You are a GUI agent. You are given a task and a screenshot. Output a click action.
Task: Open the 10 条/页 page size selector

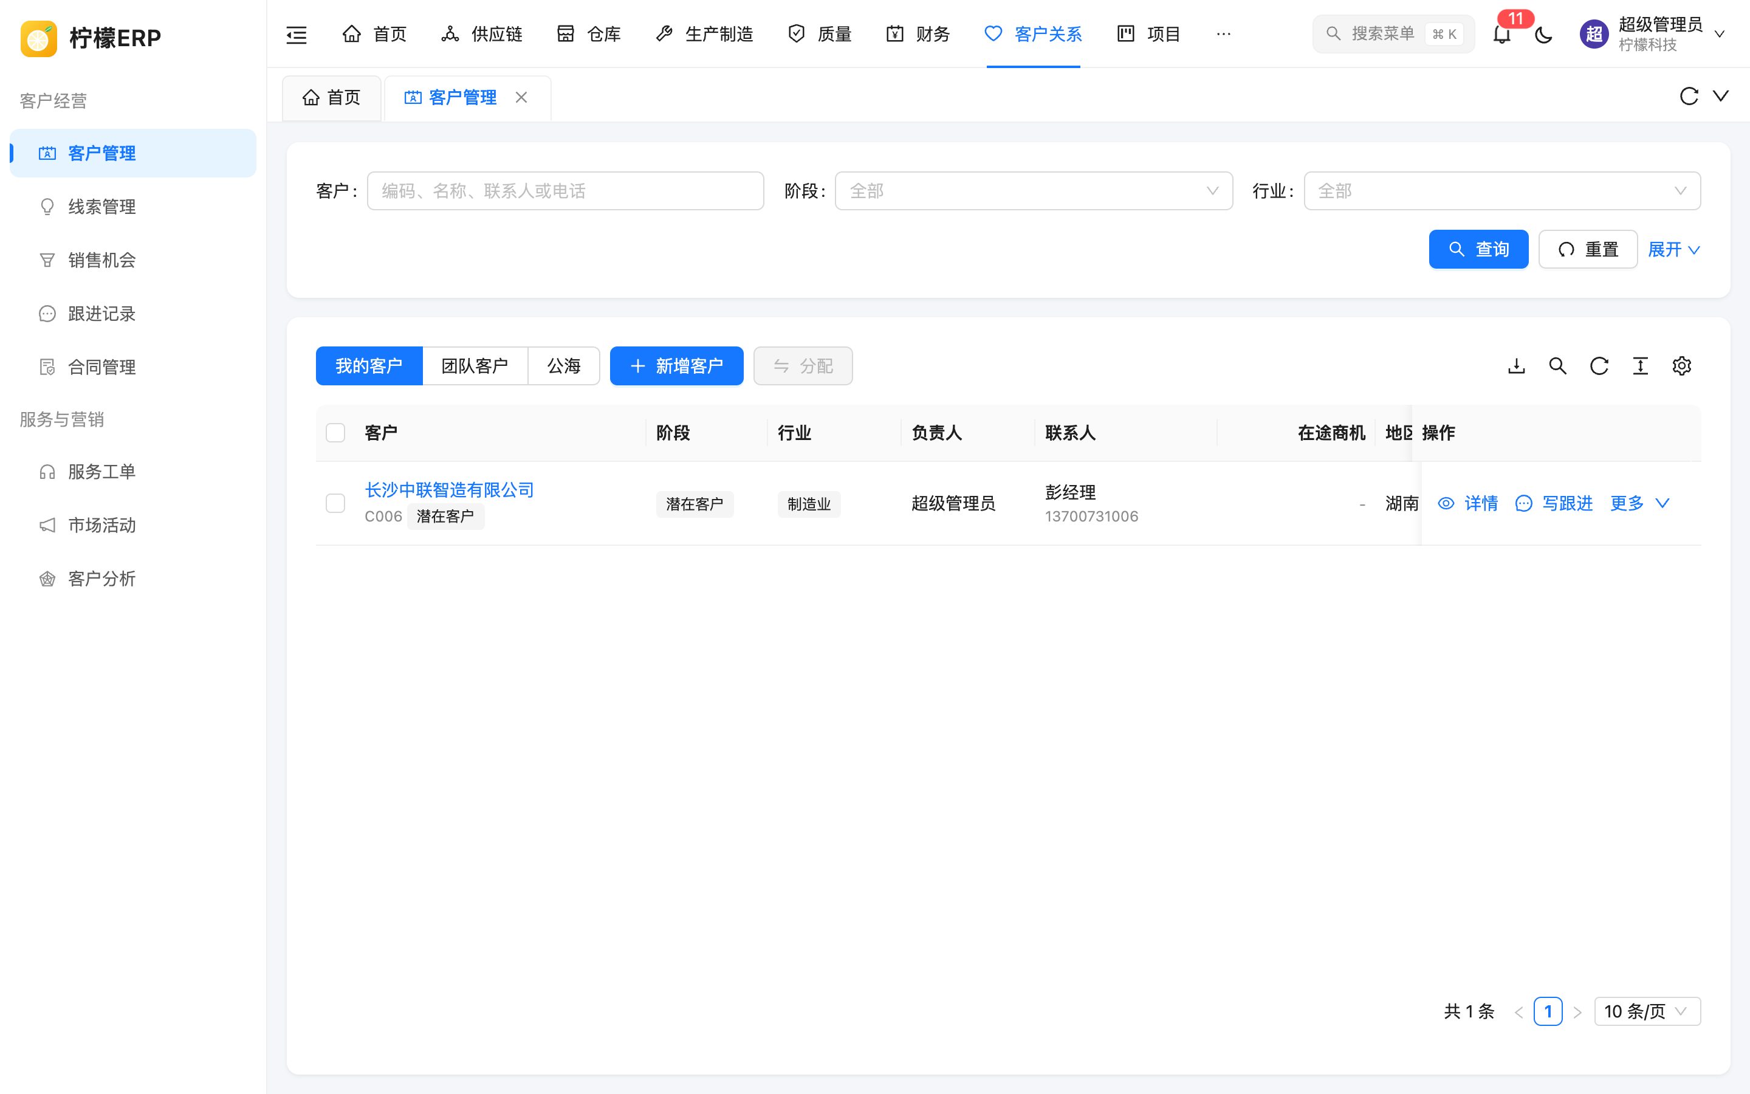pyautogui.click(x=1647, y=1011)
